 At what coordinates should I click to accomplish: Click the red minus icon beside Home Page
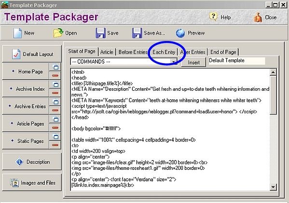[55, 75]
